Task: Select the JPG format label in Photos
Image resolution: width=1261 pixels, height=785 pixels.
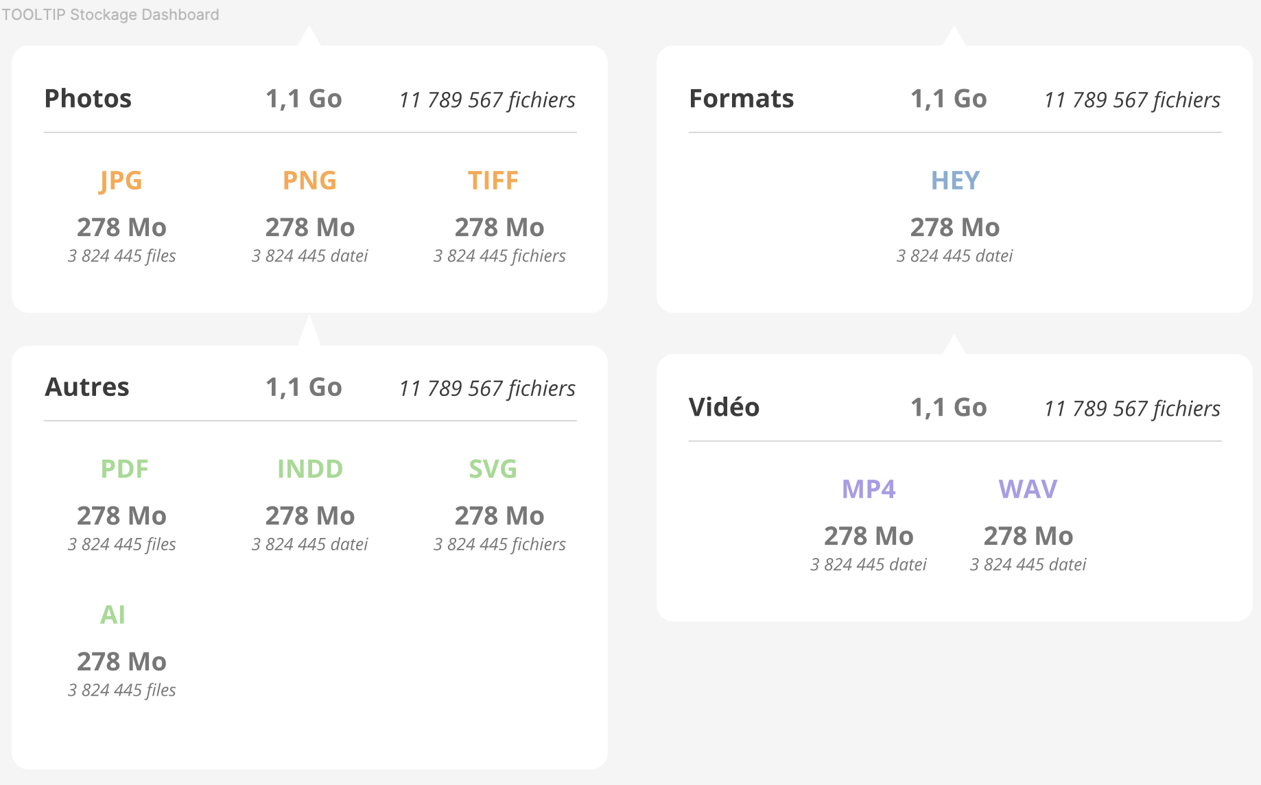Action: (x=121, y=180)
